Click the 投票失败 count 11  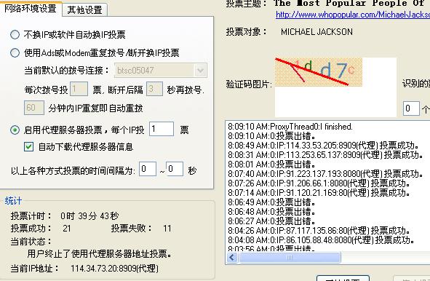(x=167, y=229)
